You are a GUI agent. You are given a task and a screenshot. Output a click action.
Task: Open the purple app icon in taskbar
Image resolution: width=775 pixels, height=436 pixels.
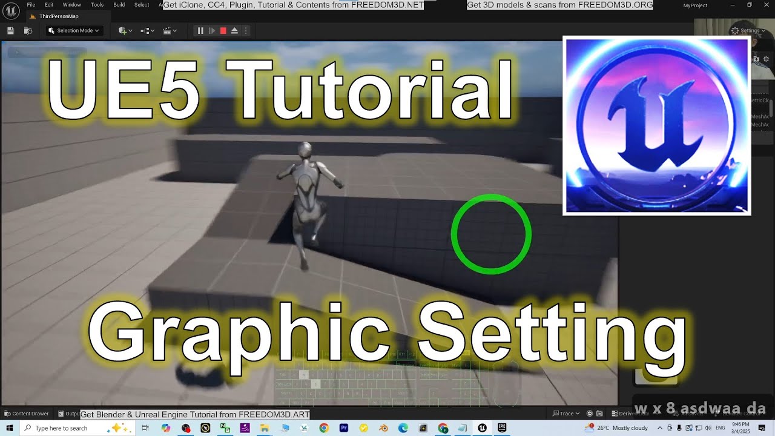pos(245,428)
